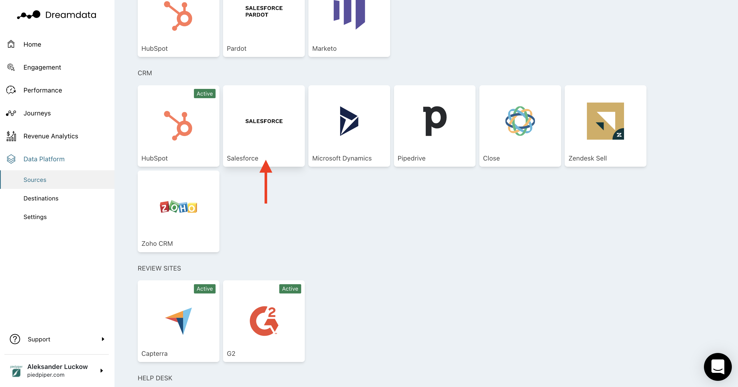
Task: Click the top-row HubSpot logo
Action: pos(178,16)
